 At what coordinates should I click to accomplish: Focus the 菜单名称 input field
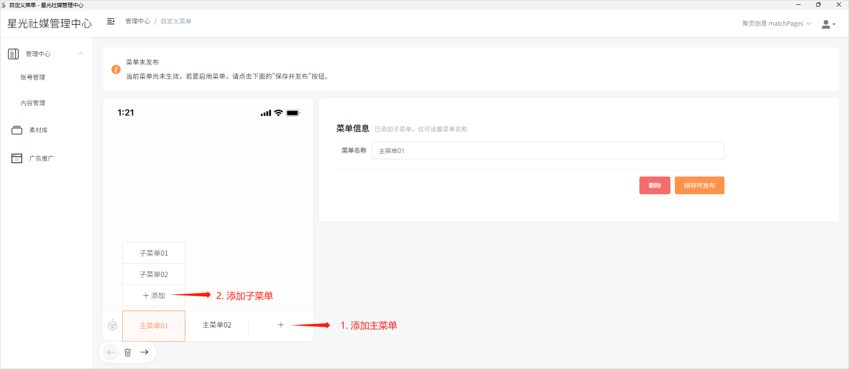548,150
